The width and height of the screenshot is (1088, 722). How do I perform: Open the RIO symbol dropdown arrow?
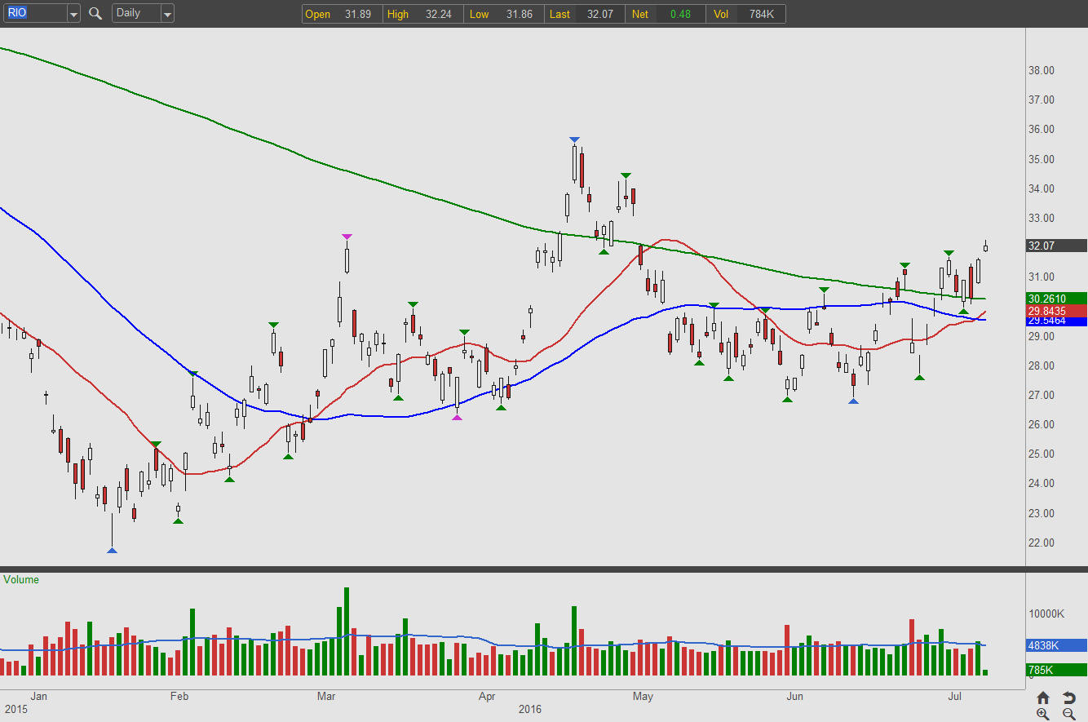pyautogui.click(x=73, y=14)
